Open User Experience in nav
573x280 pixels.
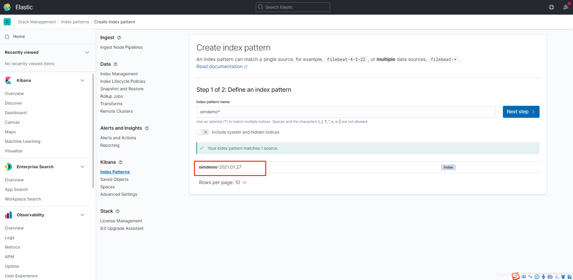coord(21,276)
